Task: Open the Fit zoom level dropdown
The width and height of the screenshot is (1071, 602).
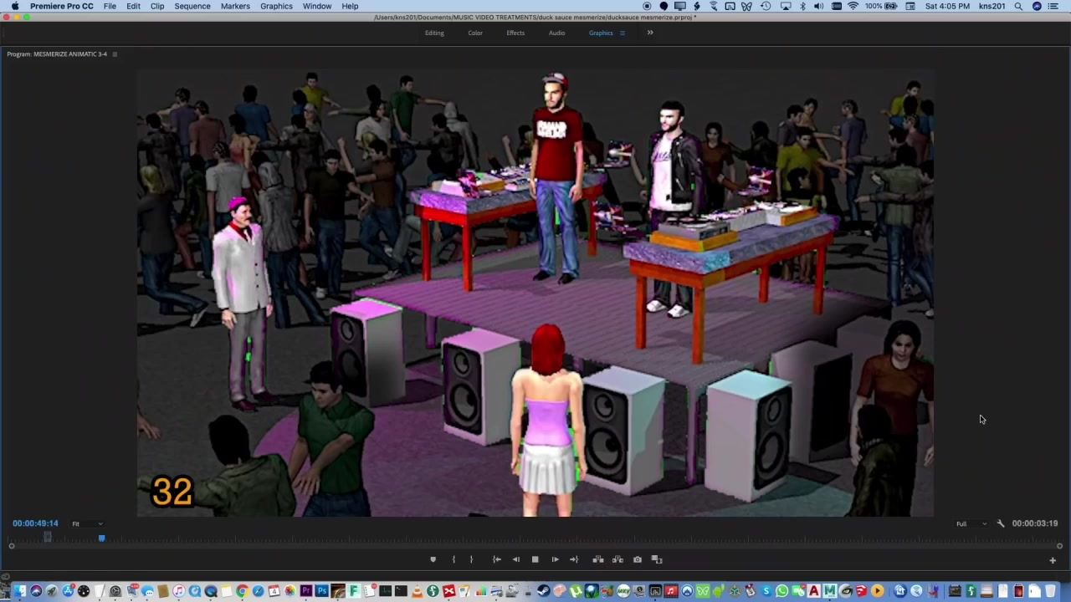Action: pyautogui.click(x=87, y=523)
